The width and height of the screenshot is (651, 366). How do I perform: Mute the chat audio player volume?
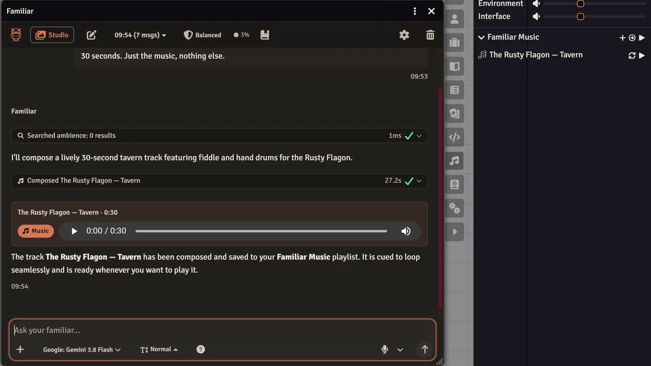point(406,231)
